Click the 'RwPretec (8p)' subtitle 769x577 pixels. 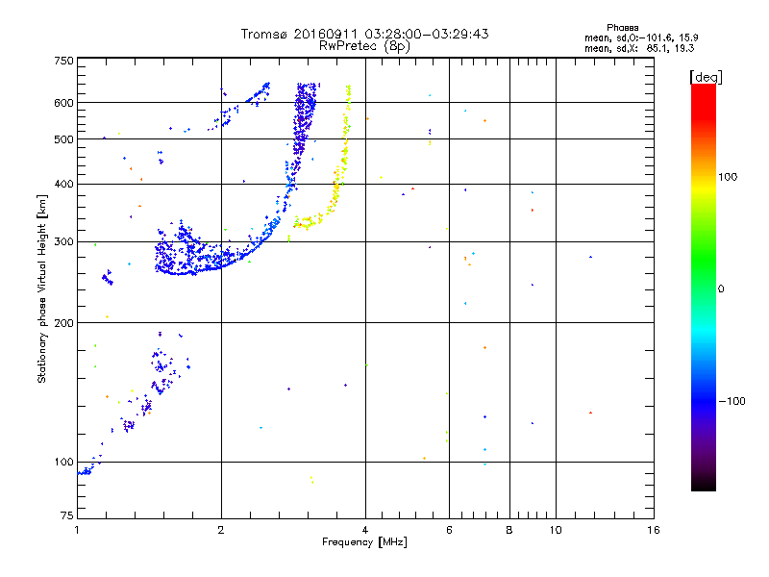[x=364, y=46]
